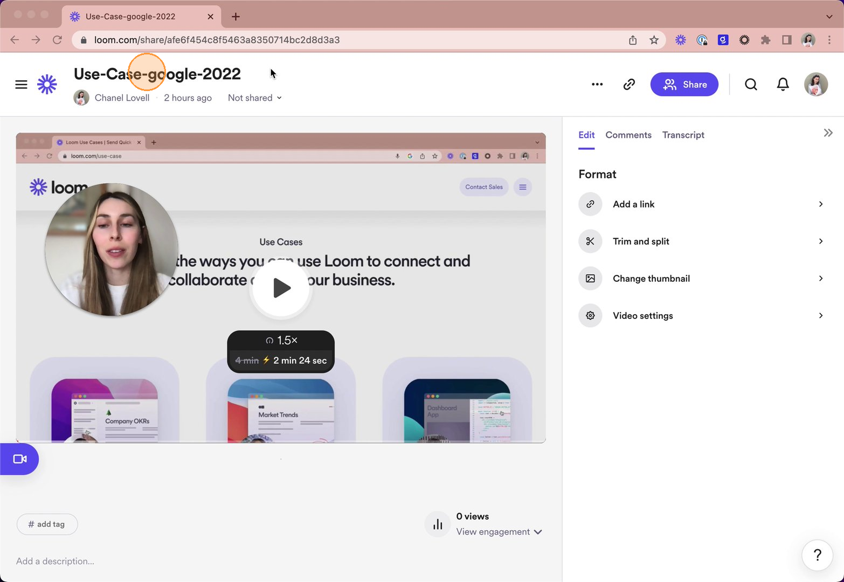Click the browser address bar URL
This screenshot has width=844, height=582.
pos(217,40)
